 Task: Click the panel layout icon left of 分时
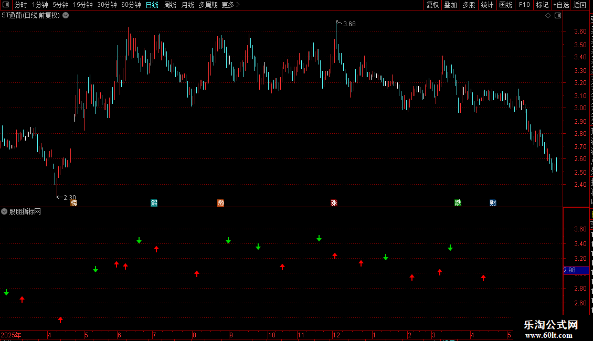[x=6, y=5]
